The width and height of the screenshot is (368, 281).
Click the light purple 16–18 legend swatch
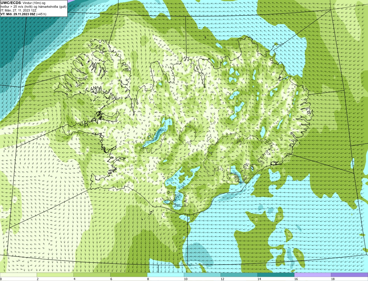[x=313, y=275]
